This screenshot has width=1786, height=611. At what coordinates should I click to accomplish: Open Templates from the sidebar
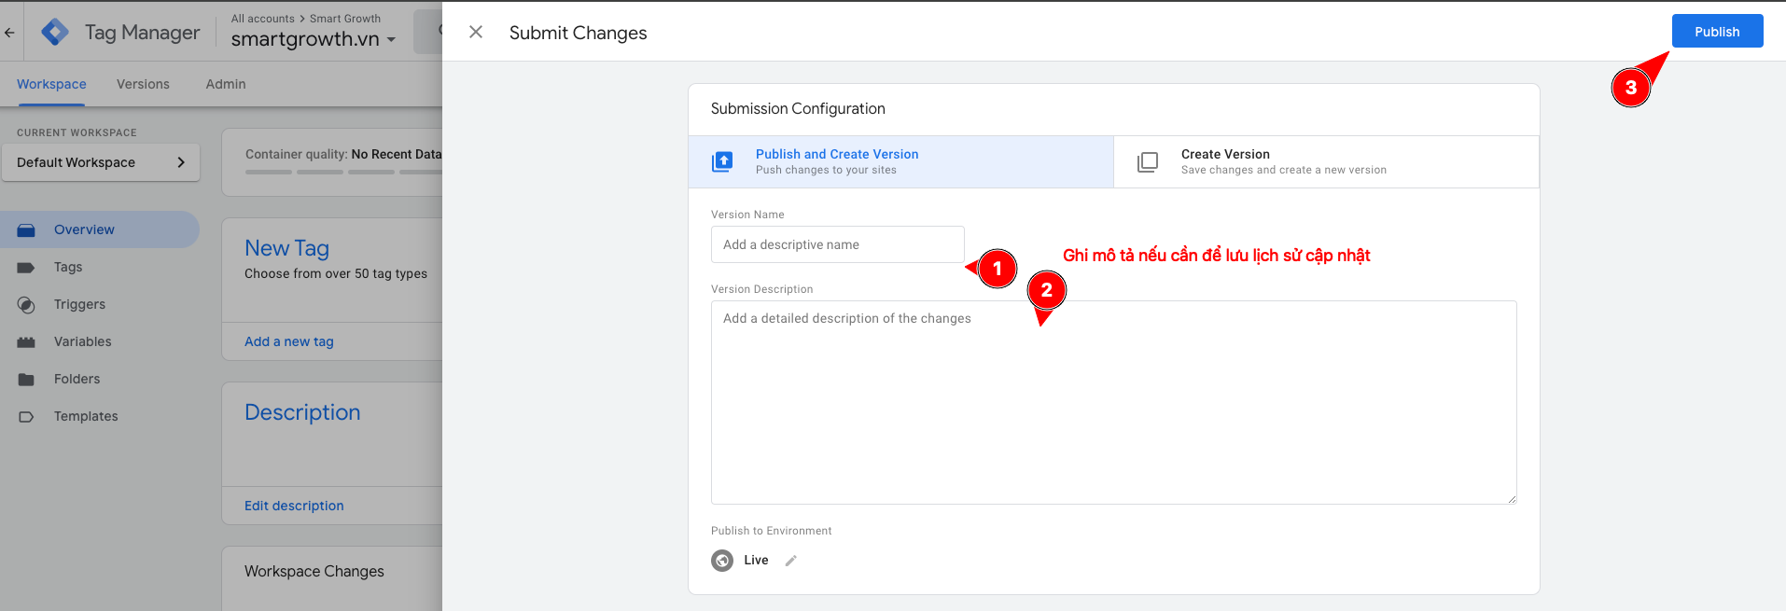pos(86,416)
